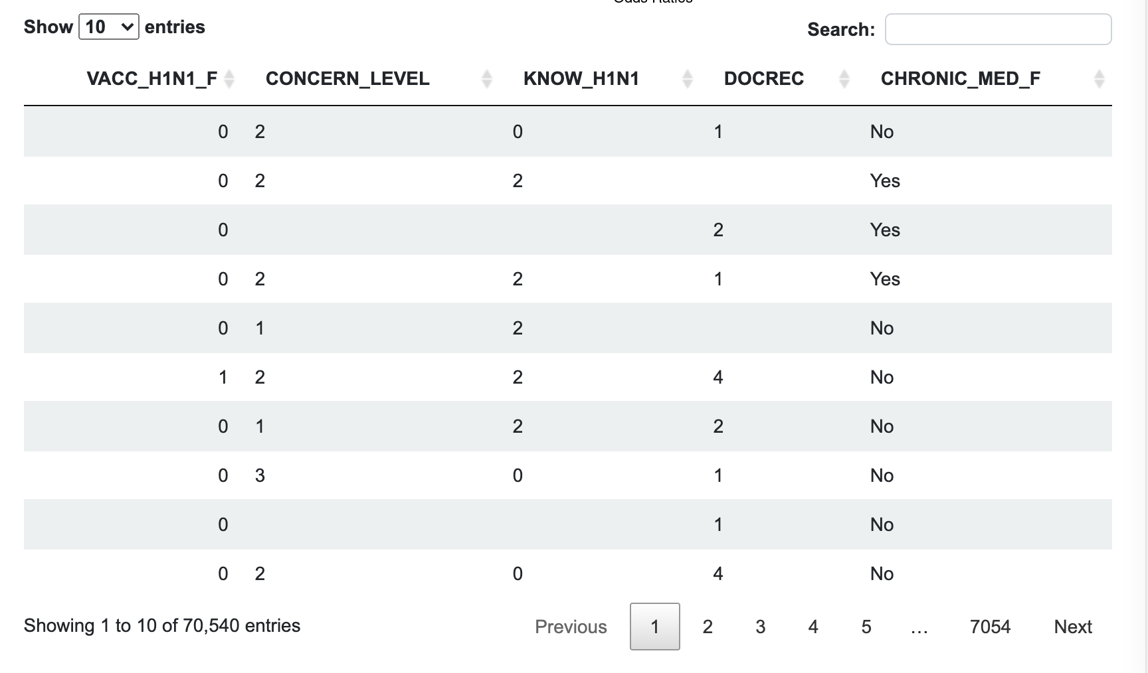1148x673 pixels.
Task: Click sort arrows icon beside DOCREC
Action: (844, 79)
